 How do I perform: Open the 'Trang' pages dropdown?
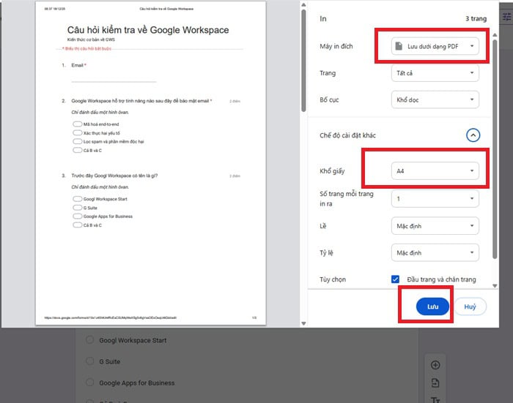point(435,73)
